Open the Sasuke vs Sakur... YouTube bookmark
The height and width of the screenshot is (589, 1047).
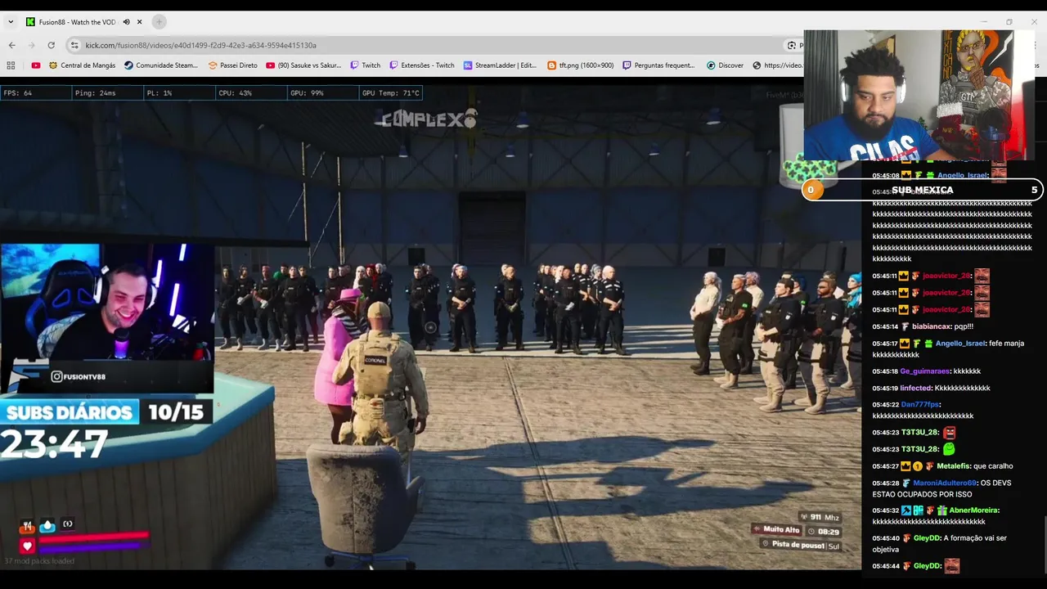pyautogui.click(x=303, y=65)
